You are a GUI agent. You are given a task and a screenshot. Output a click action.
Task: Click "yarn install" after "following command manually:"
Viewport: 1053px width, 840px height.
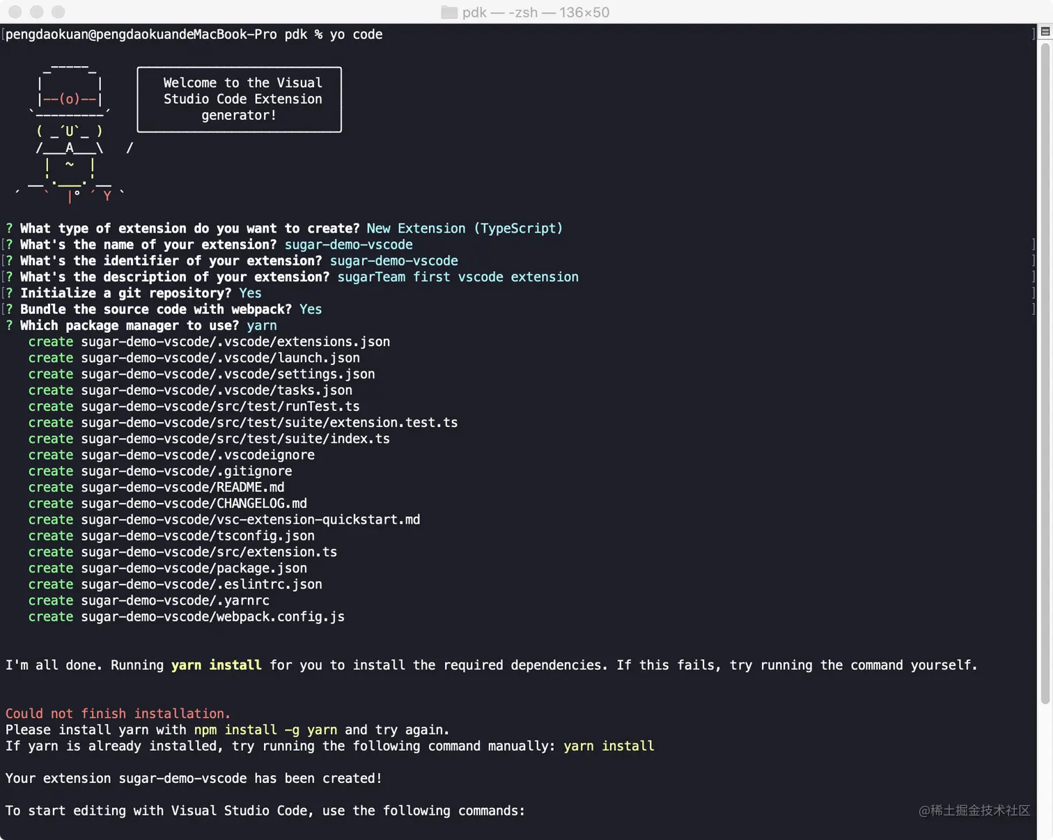point(609,746)
